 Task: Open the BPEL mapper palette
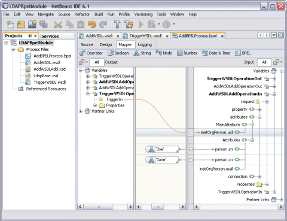(243, 53)
